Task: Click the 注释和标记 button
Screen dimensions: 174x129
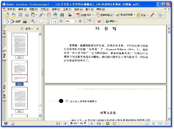Action: (x=105, y=15)
